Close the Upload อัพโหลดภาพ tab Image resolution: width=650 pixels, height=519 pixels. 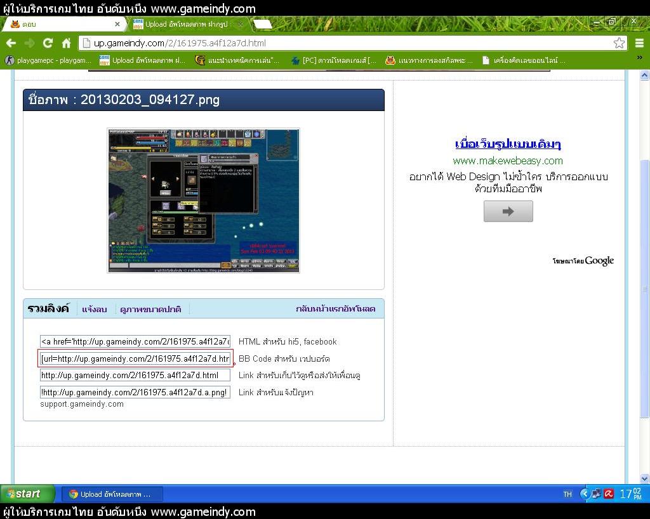click(240, 25)
